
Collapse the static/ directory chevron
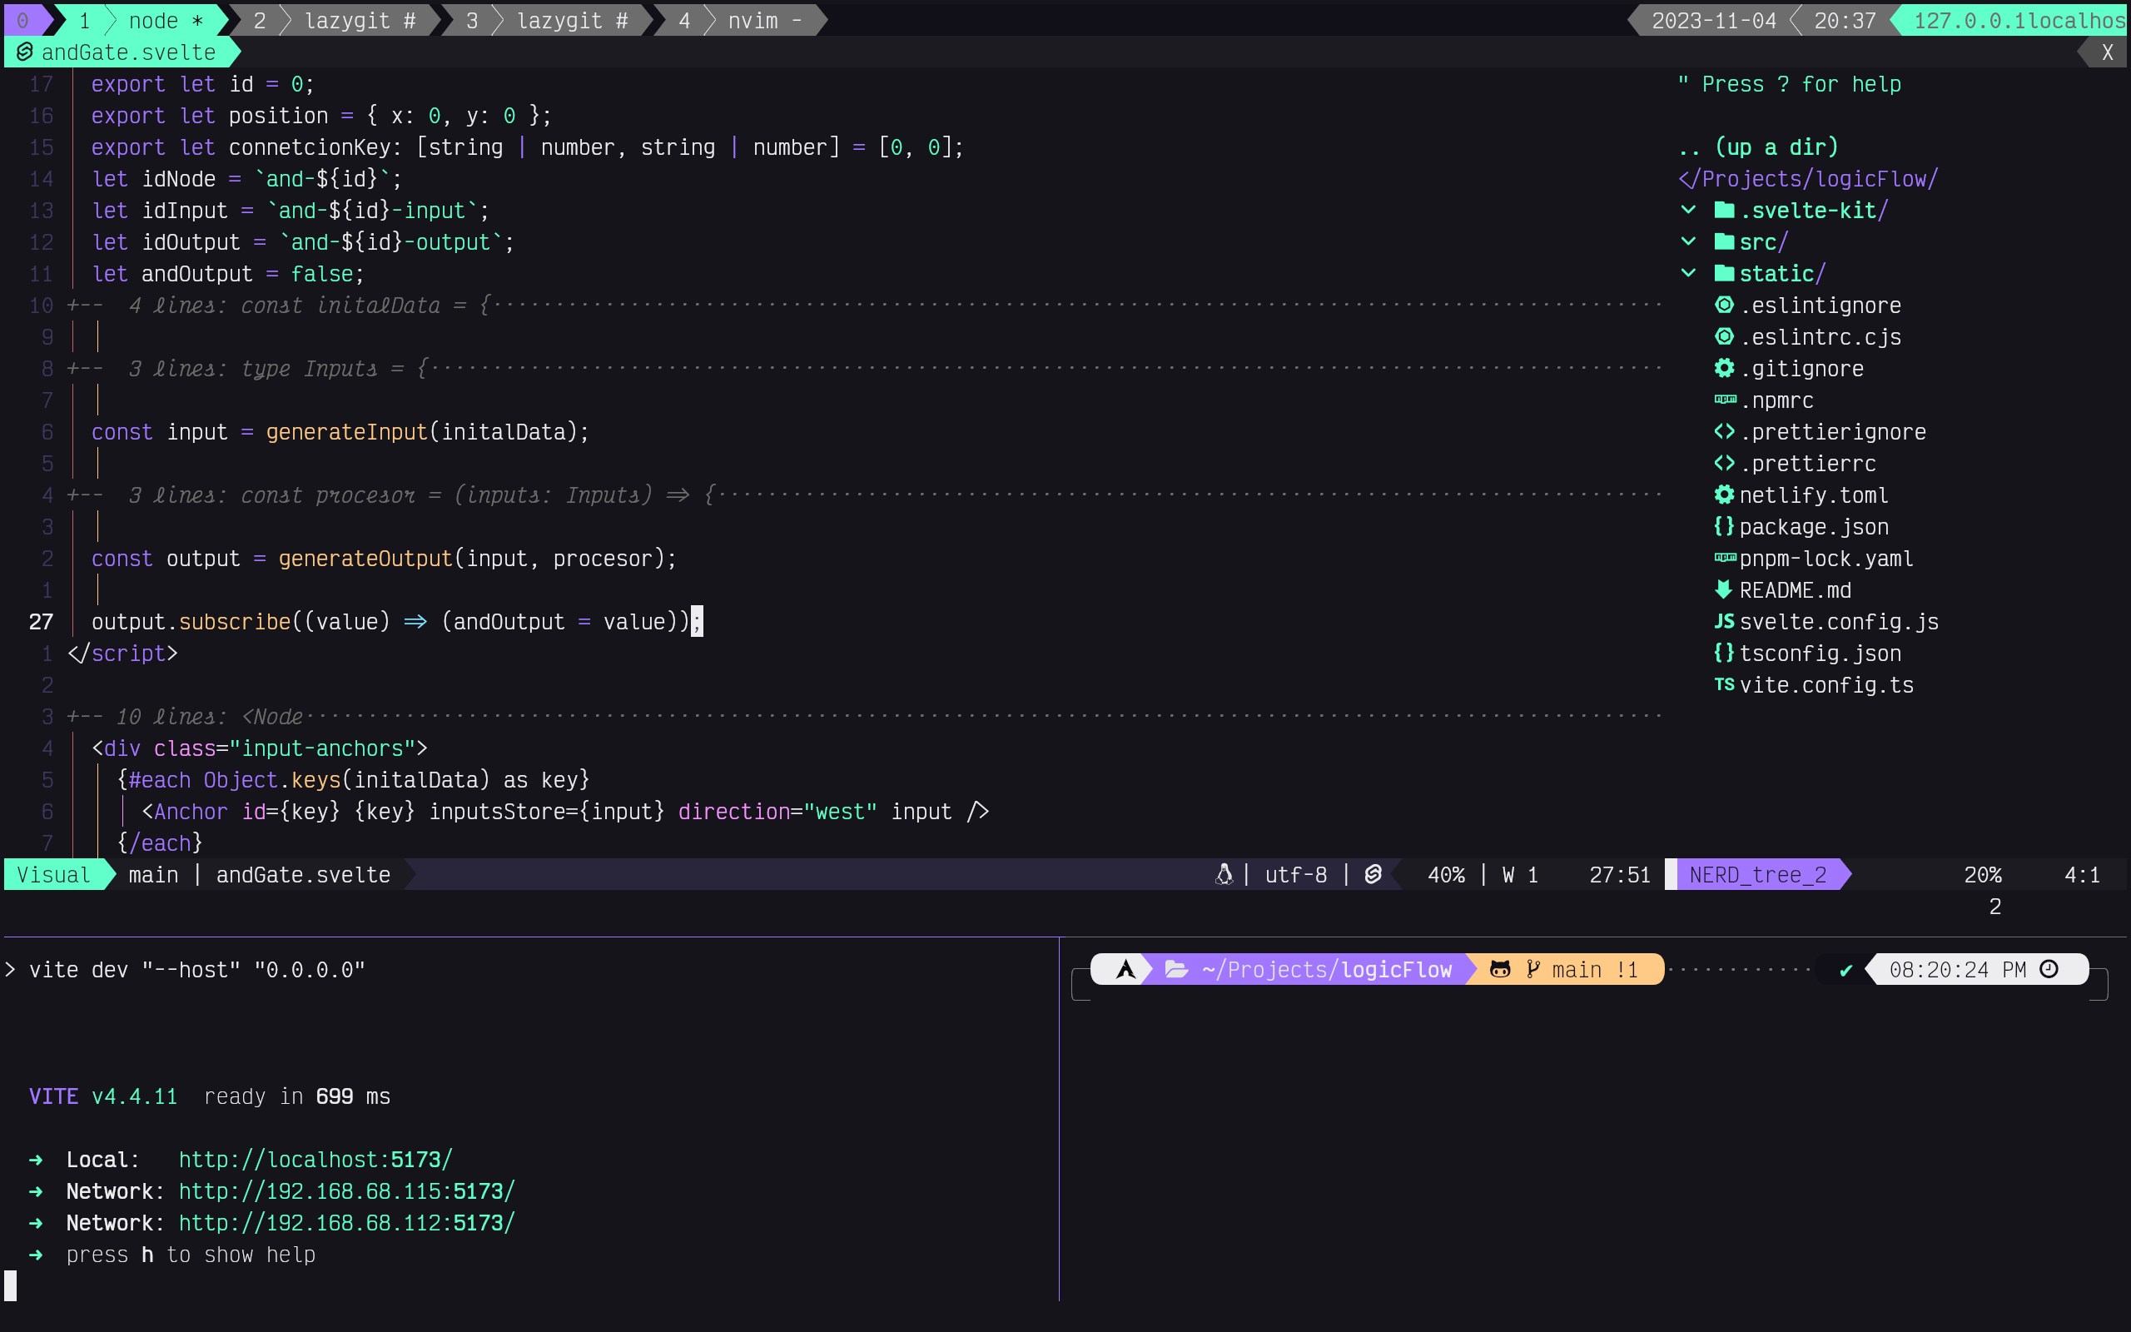point(1688,273)
